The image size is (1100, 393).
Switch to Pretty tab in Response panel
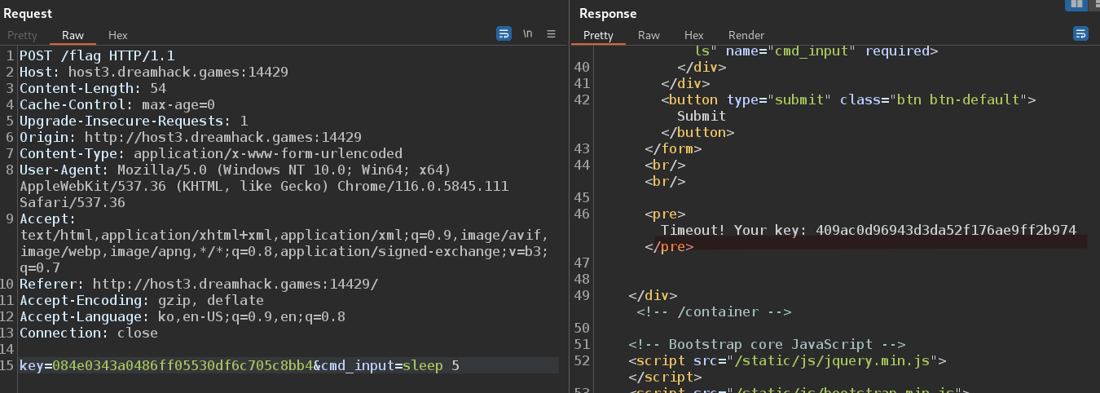click(598, 35)
